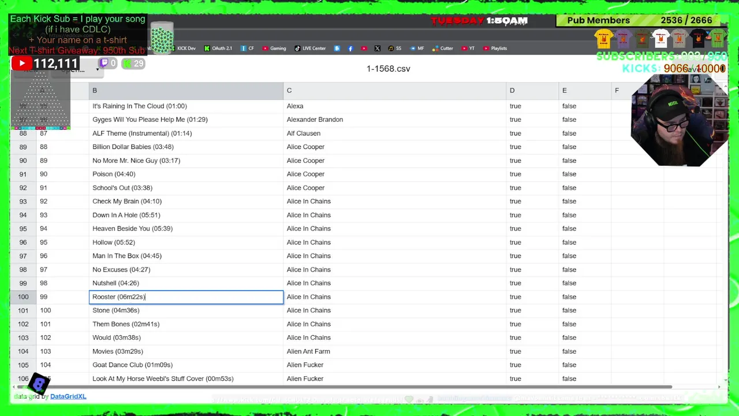Screen dimensions: 739x416
Task: Select 'true' cell in the Alexa row
Action: coord(532,106)
